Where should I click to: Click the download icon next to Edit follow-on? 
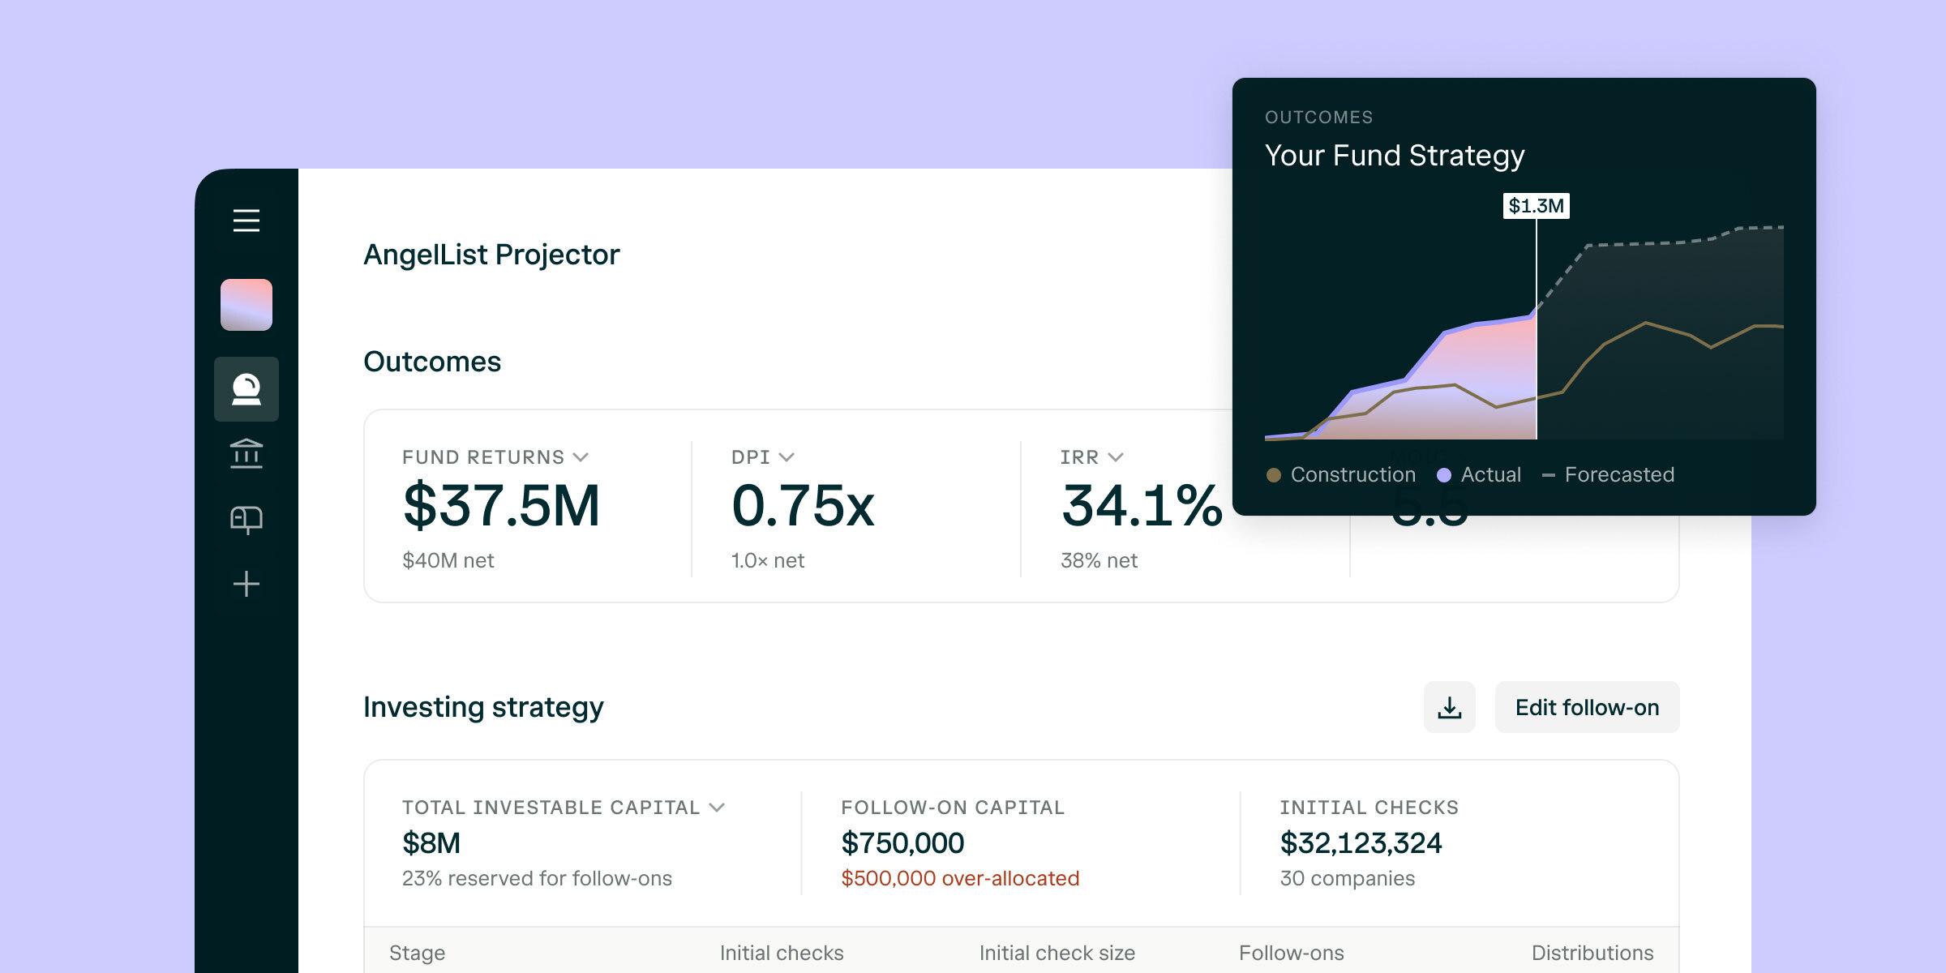(1449, 707)
